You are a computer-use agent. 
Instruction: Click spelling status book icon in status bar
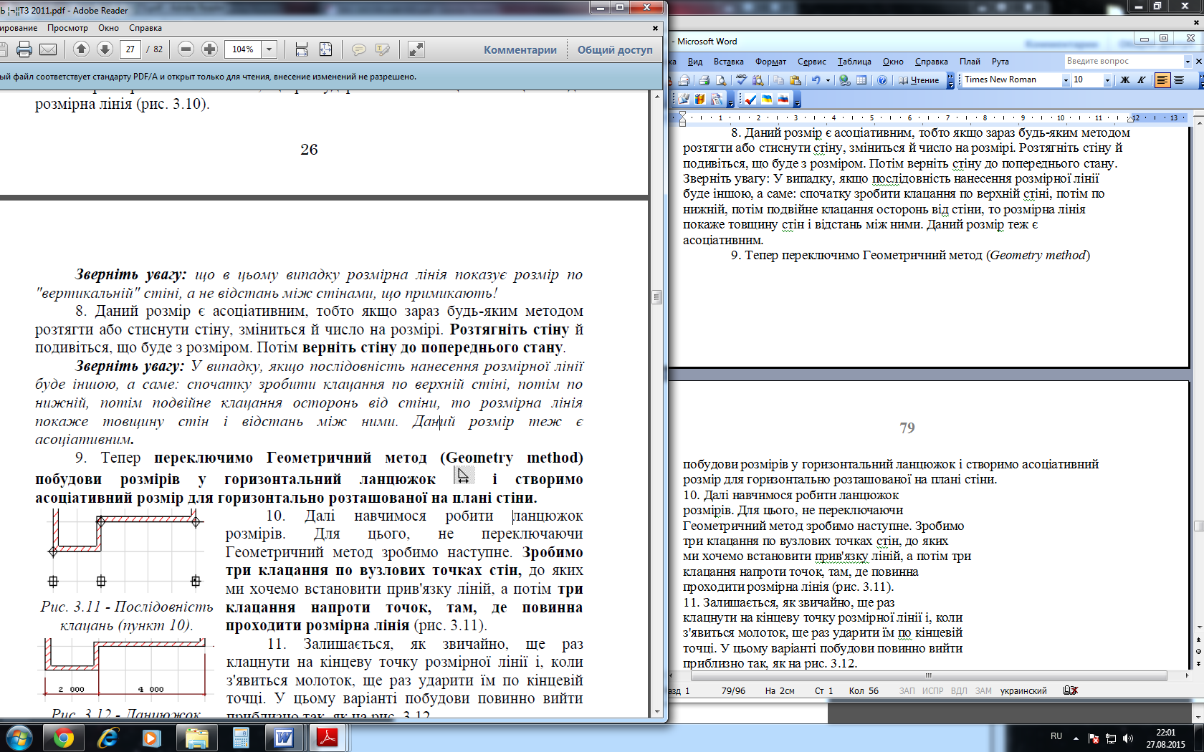(1071, 690)
